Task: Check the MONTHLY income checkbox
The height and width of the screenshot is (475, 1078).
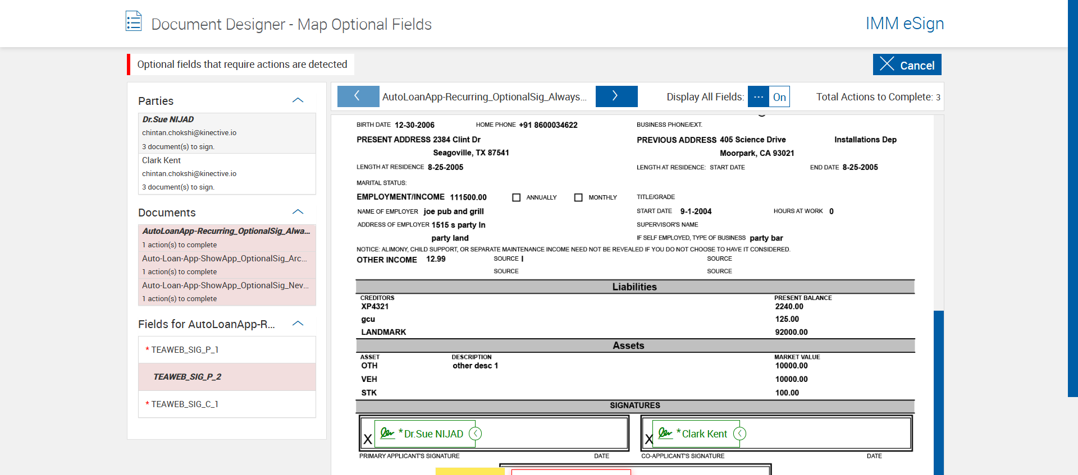Action: click(578, 197)
